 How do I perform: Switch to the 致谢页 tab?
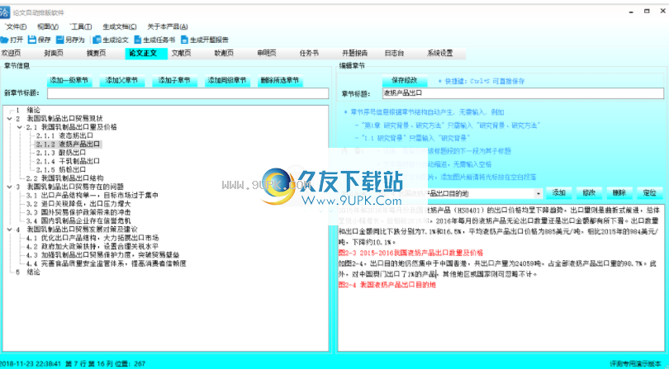[224, 54]
